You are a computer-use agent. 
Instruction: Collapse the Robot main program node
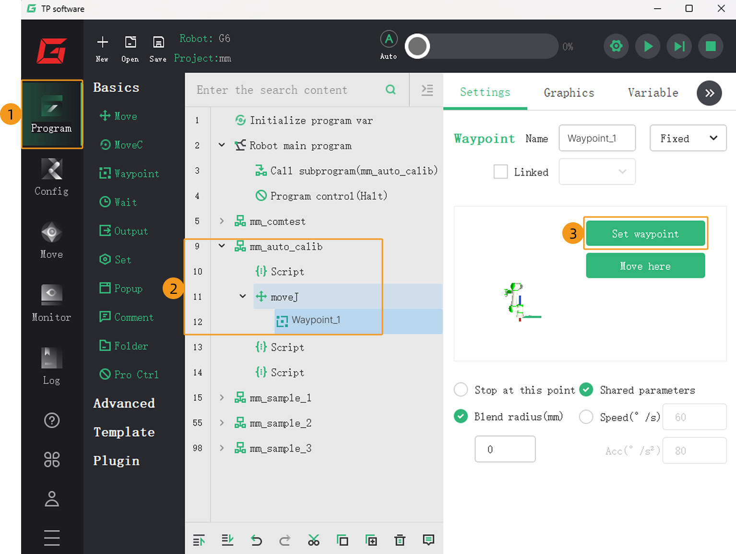(222, 145)
